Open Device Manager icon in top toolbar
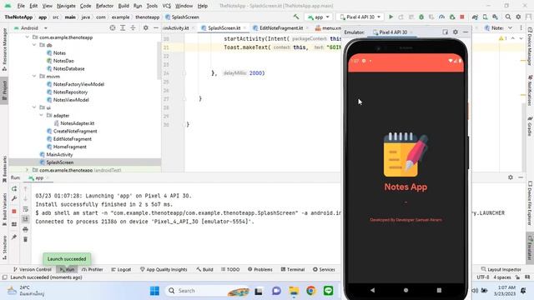 tap(485, 17)
